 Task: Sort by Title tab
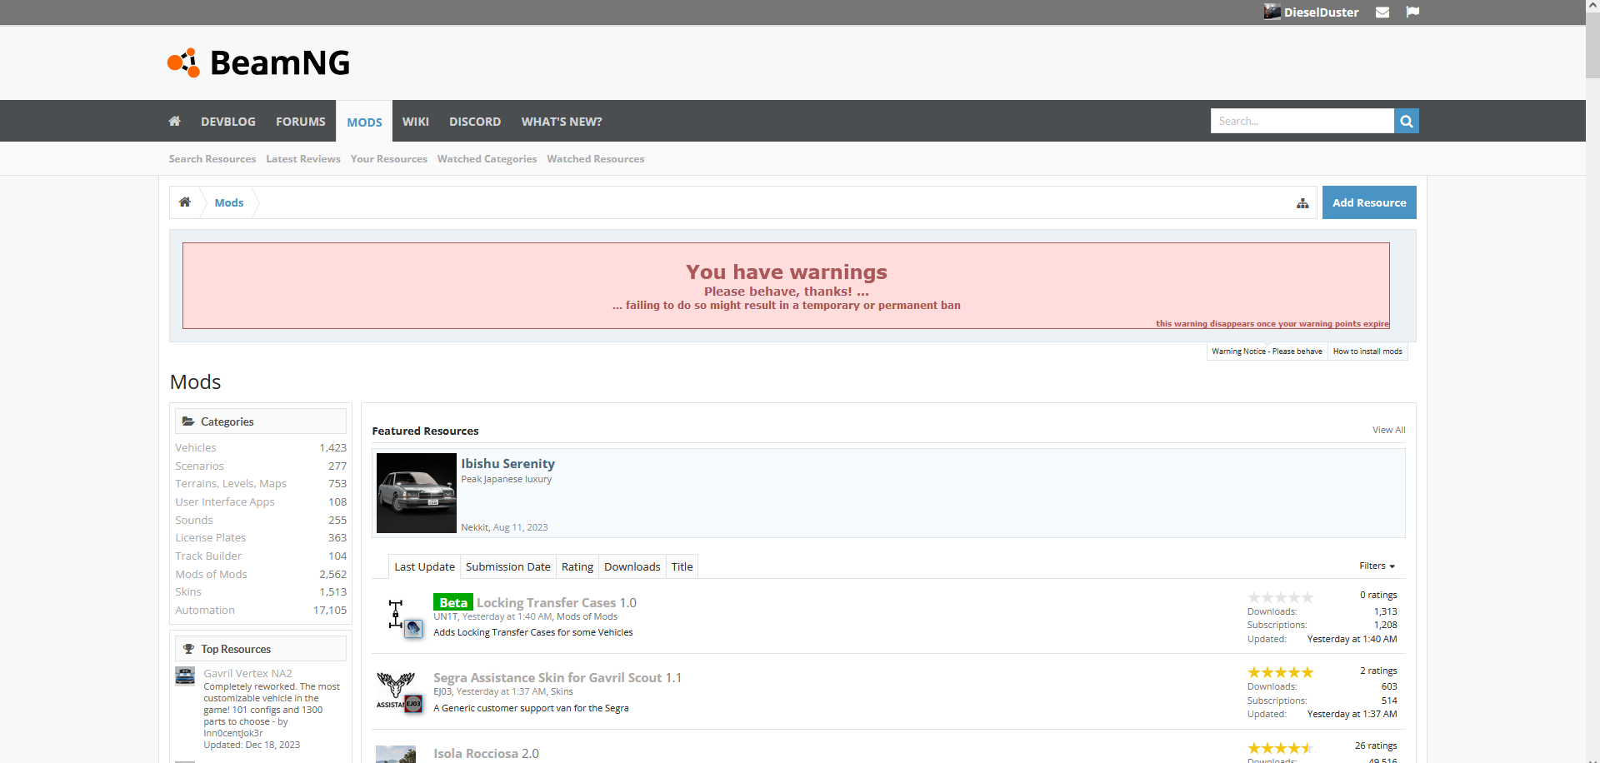682,566
